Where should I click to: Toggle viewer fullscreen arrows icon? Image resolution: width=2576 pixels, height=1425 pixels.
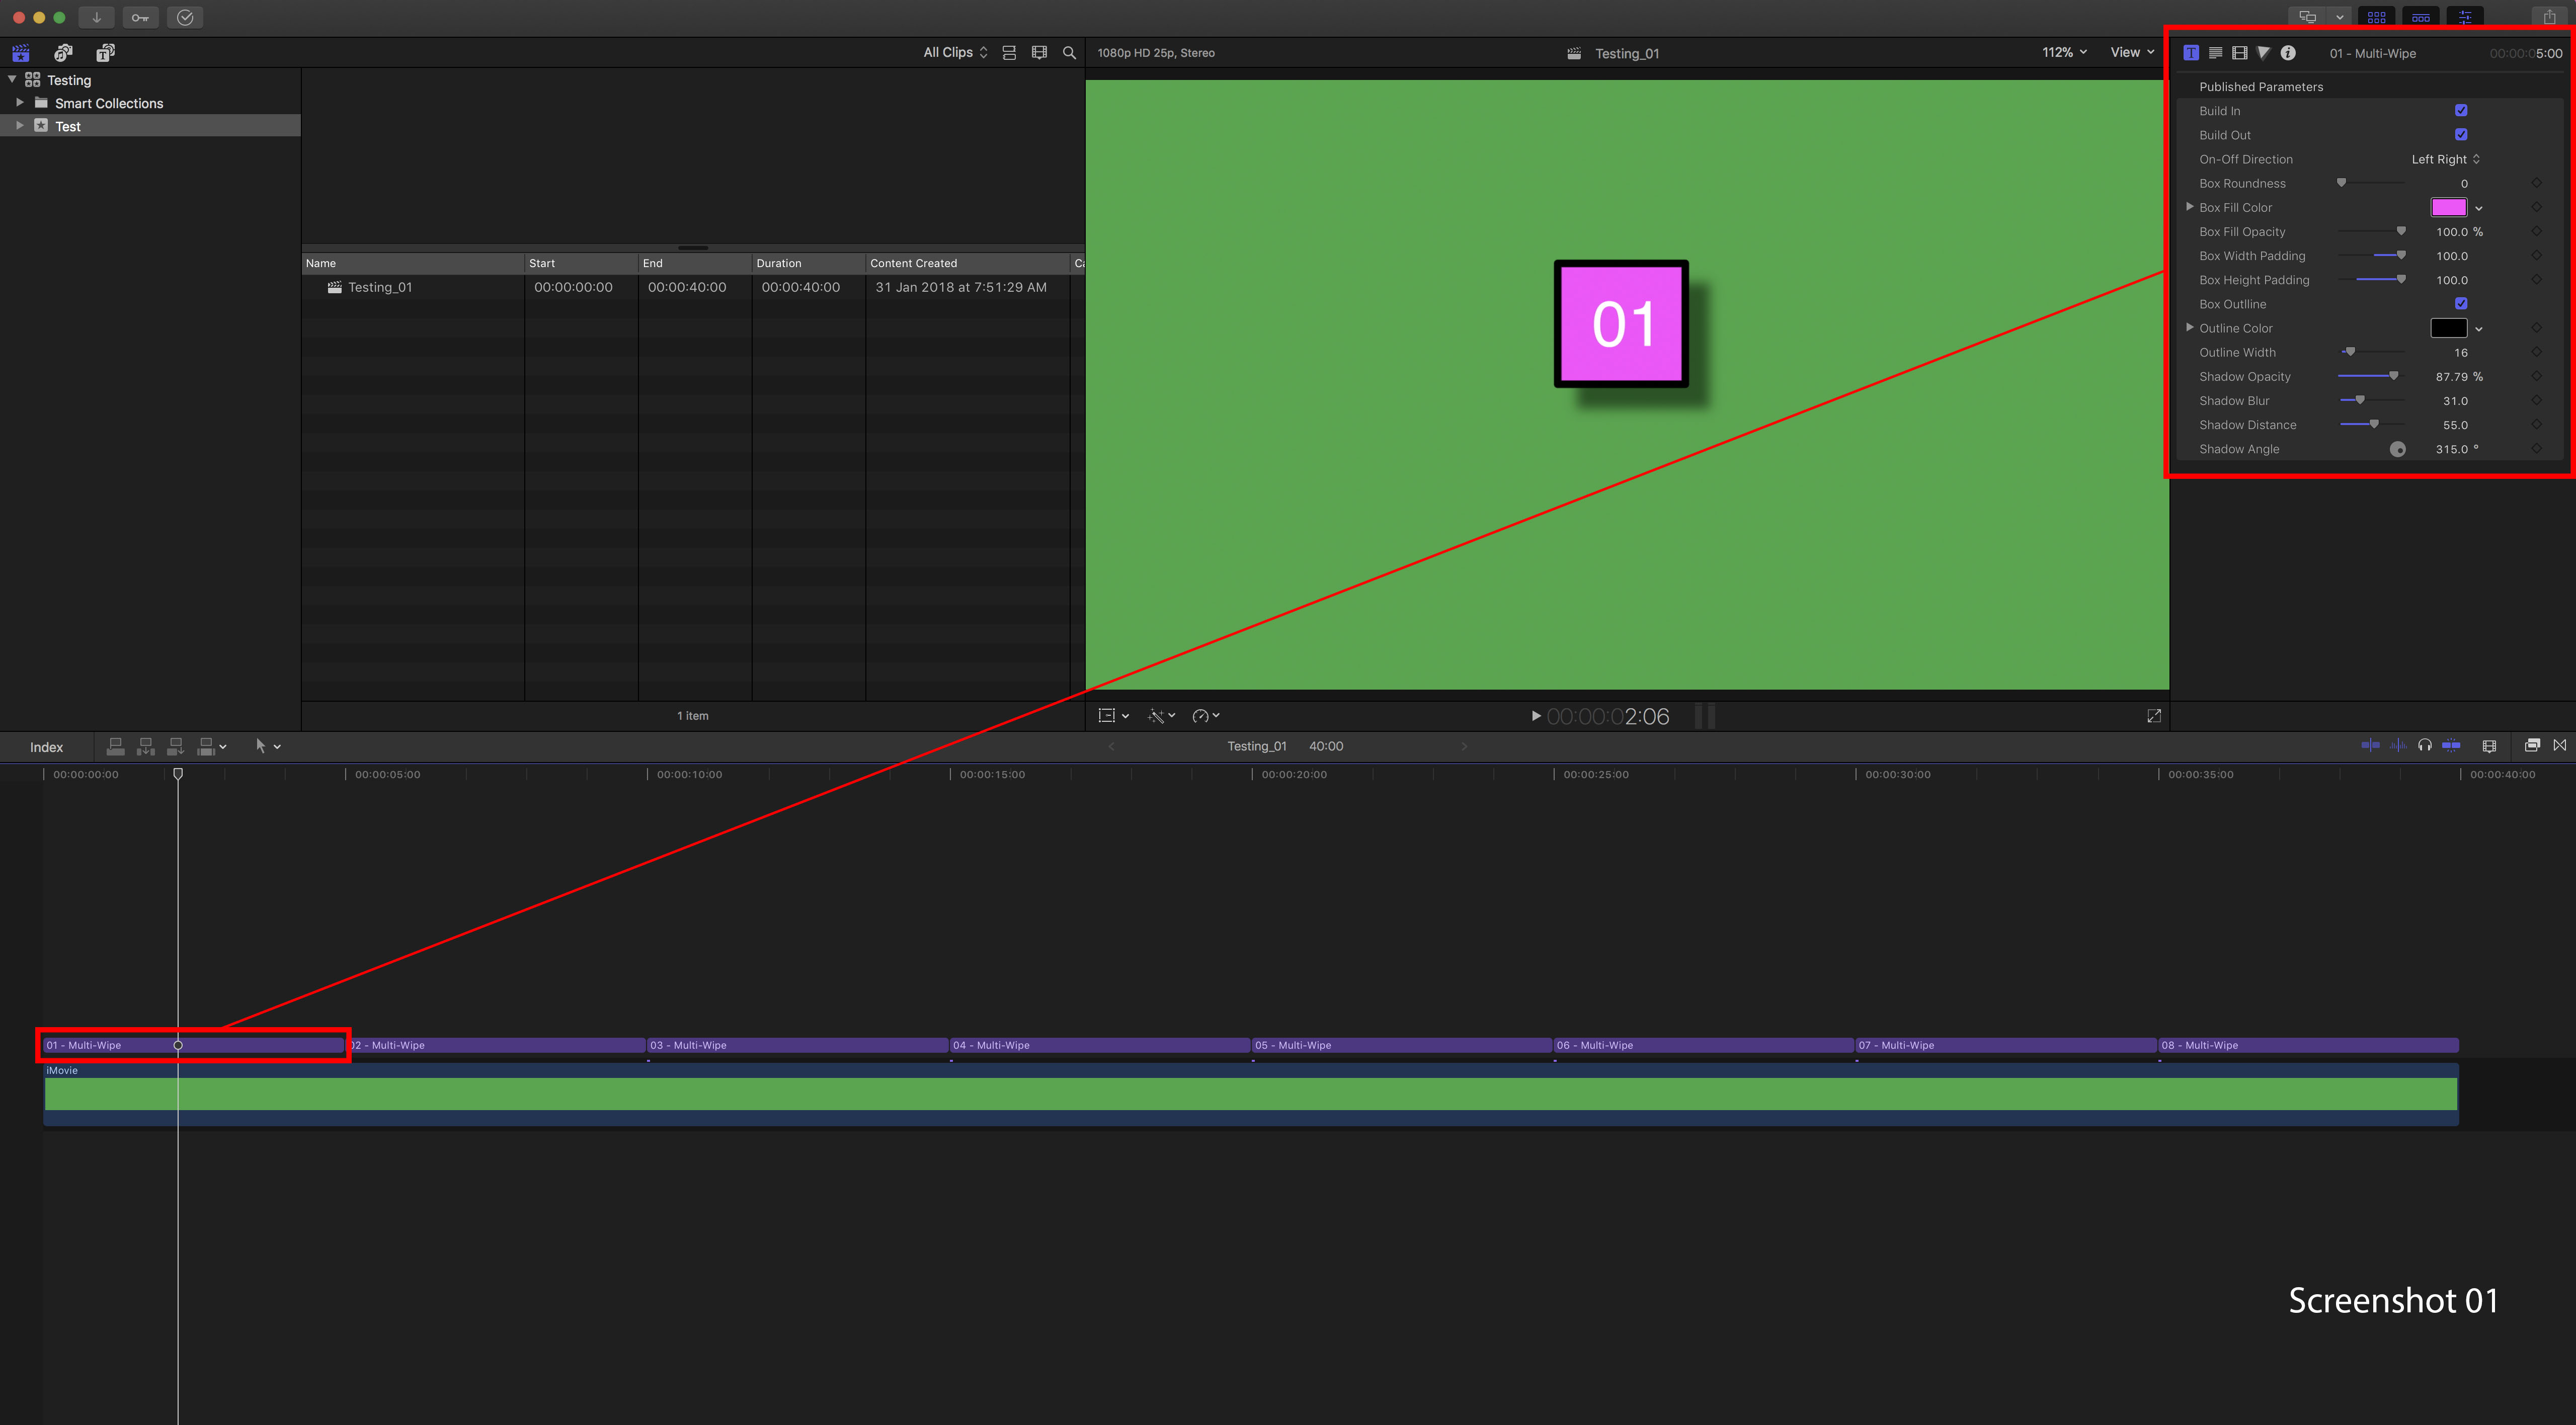(x=2154, y=716)
